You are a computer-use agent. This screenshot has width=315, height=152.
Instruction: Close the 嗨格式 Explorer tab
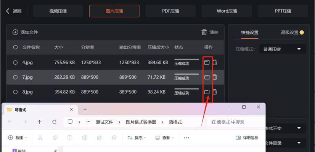click(x=71, y=110)
